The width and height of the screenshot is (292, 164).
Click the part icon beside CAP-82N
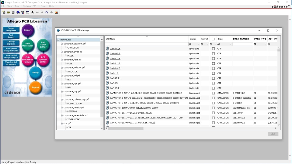pos(107,83)
